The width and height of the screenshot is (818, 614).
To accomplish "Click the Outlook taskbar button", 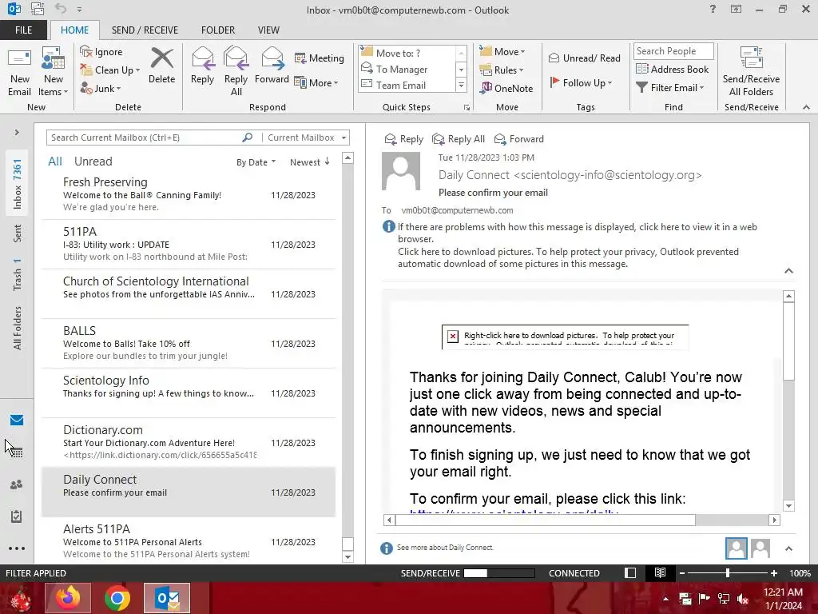I will coord(167,598).
